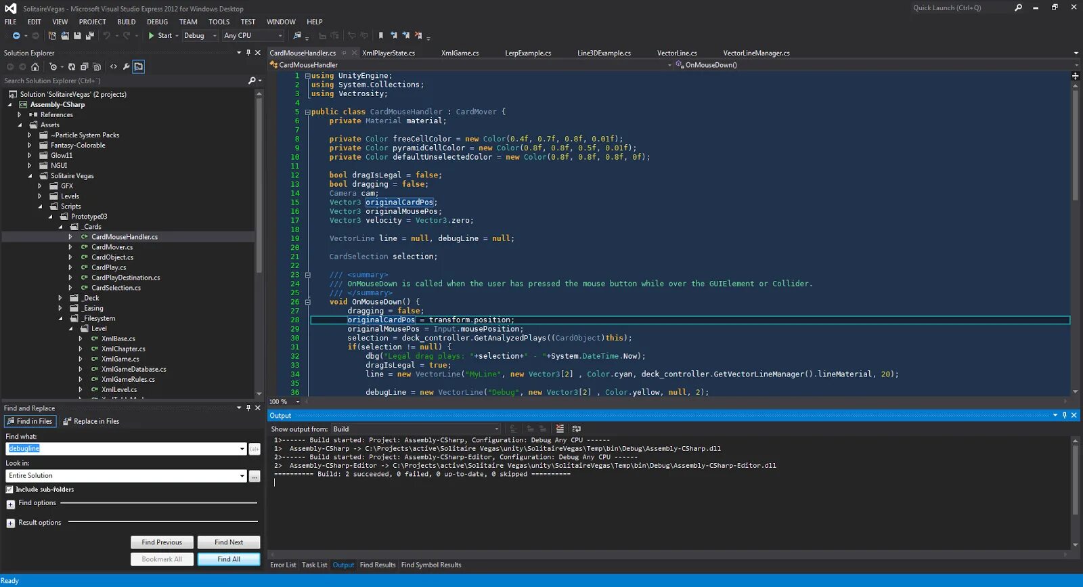Collapse the OnMouseDown method on line 26
This screenshot has height=587, width=1083.
click(x=307, y=302)
